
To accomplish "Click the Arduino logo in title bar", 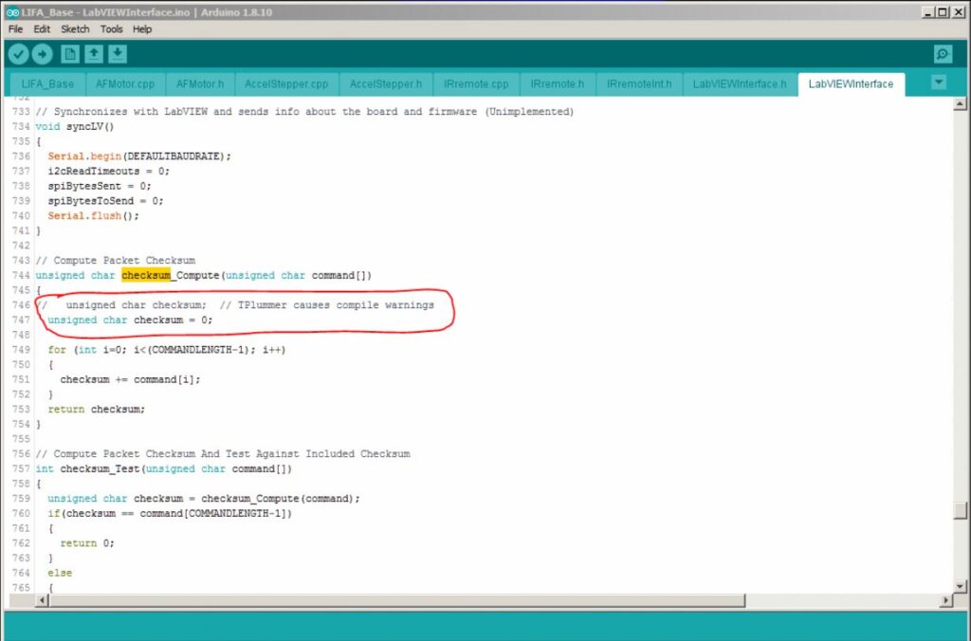I will pyautogui.click(x=11, y=11).
